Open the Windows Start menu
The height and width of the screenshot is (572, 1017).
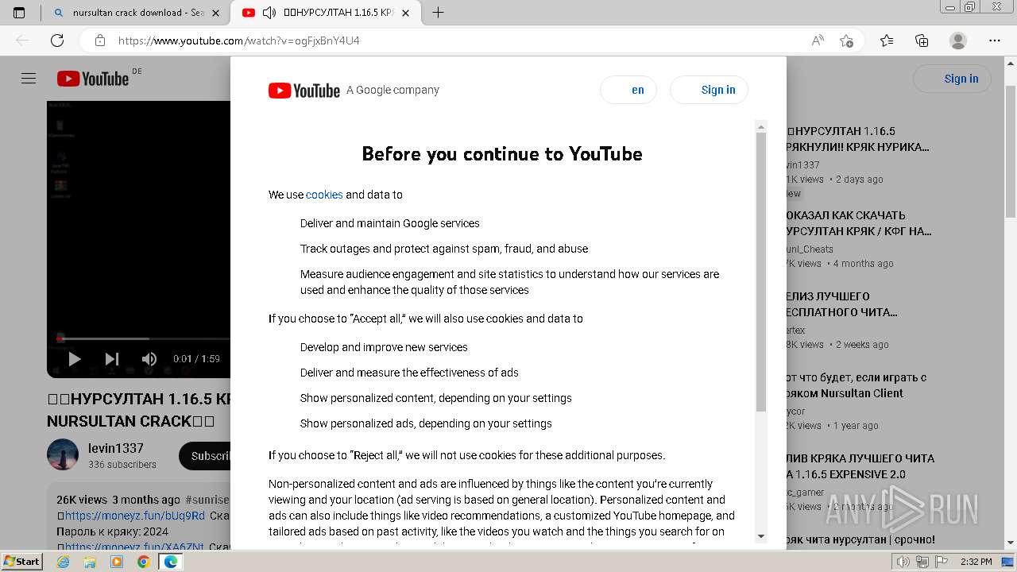click(21, 562)
